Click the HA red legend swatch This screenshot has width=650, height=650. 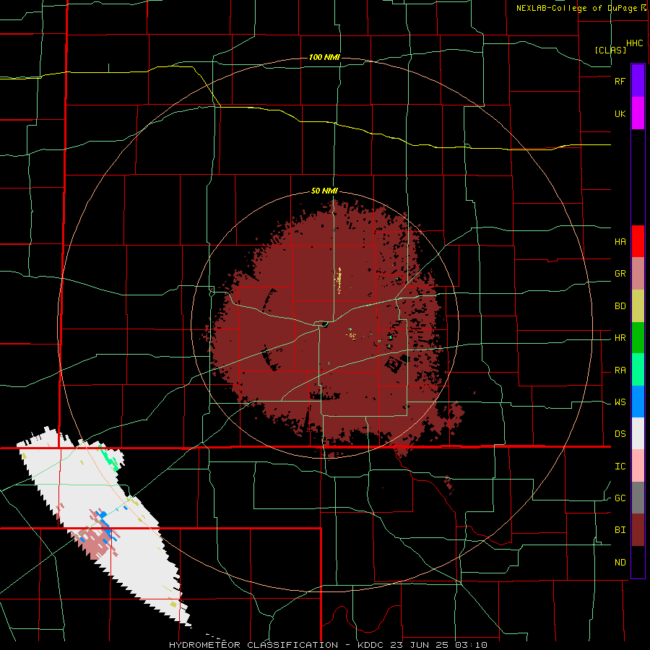coord(638,241)
